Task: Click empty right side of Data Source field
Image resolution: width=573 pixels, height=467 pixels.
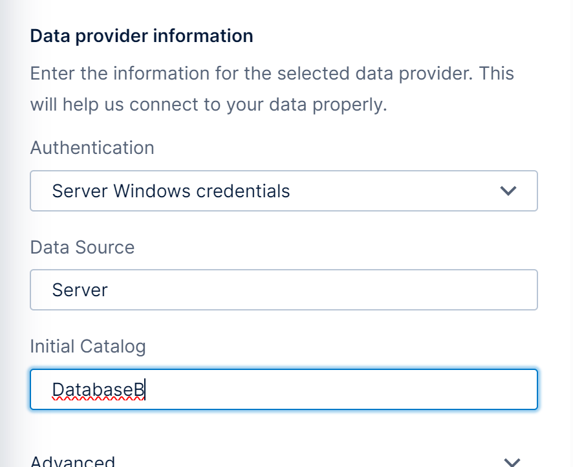Action: click(x=420, y=290)
